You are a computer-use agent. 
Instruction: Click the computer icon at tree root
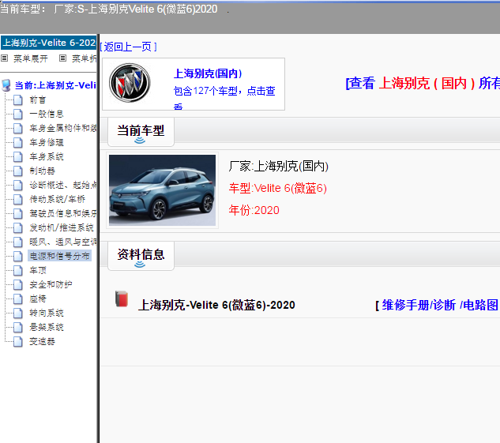click(6, 85)
